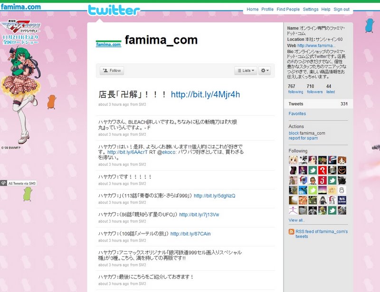Click report for spam link
Screen dimensions: 380x292
(303, 138)
